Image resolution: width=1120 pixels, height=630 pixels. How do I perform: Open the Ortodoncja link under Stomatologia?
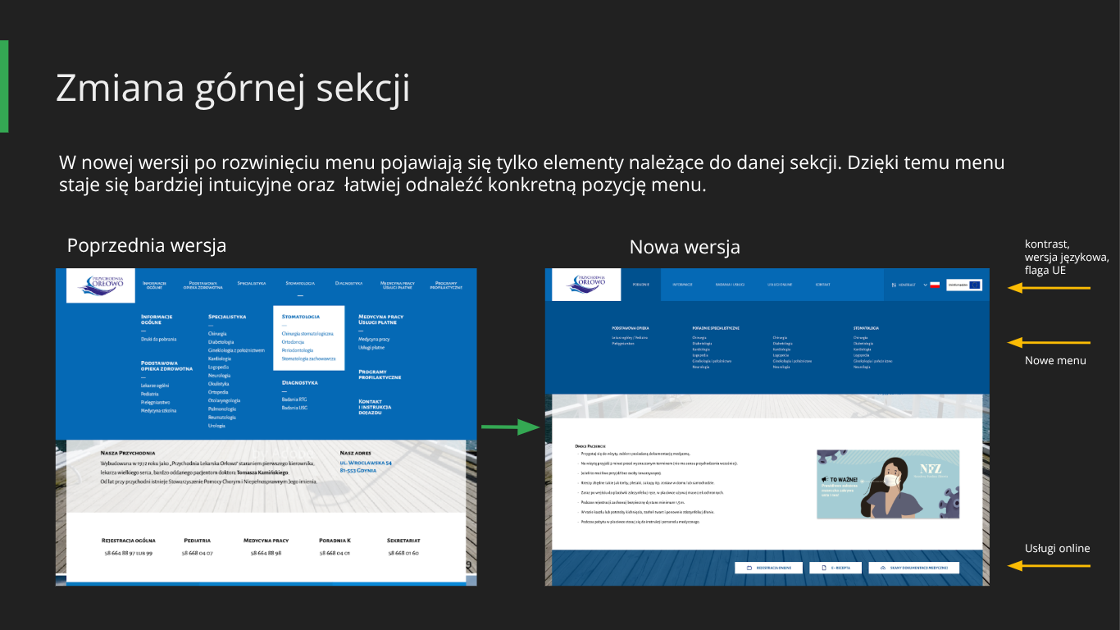click(x=293, y=342)
